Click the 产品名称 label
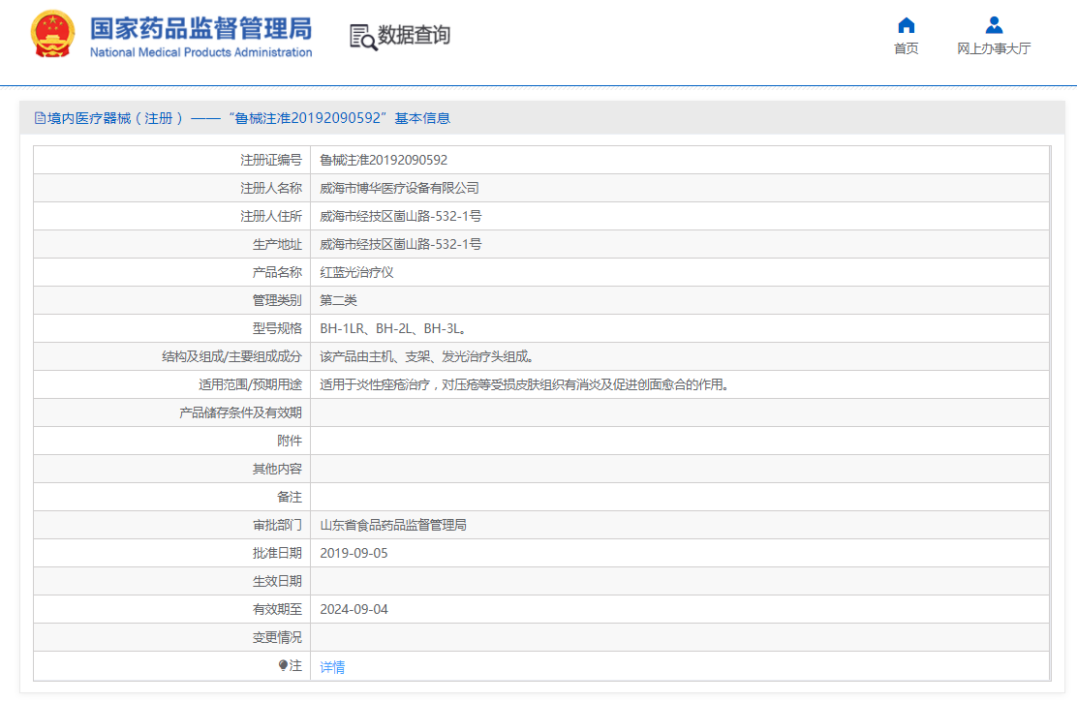1077x702 pixels. 277,273
